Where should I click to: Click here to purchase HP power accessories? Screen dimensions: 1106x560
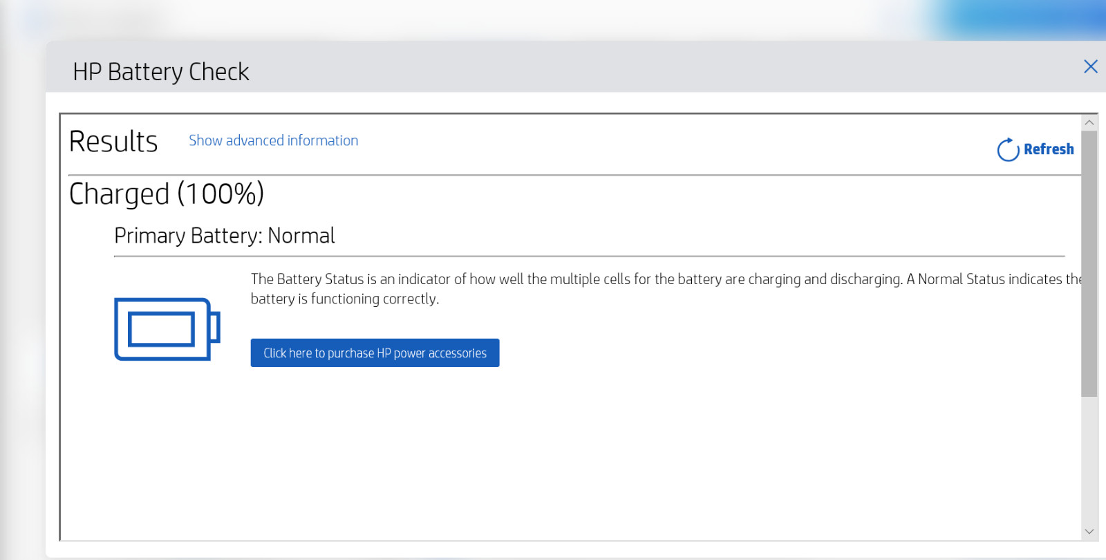tap(375, 353)
